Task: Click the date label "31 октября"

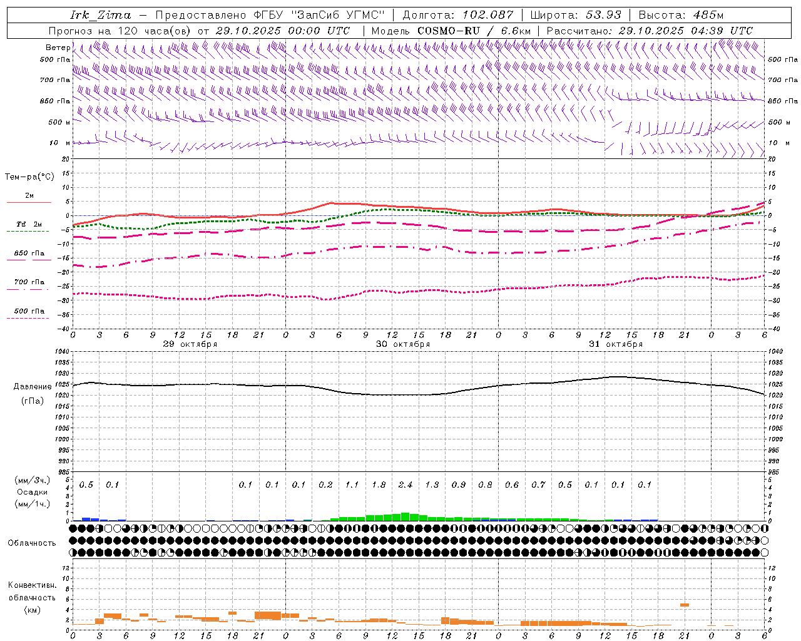Action: [616, 344]
